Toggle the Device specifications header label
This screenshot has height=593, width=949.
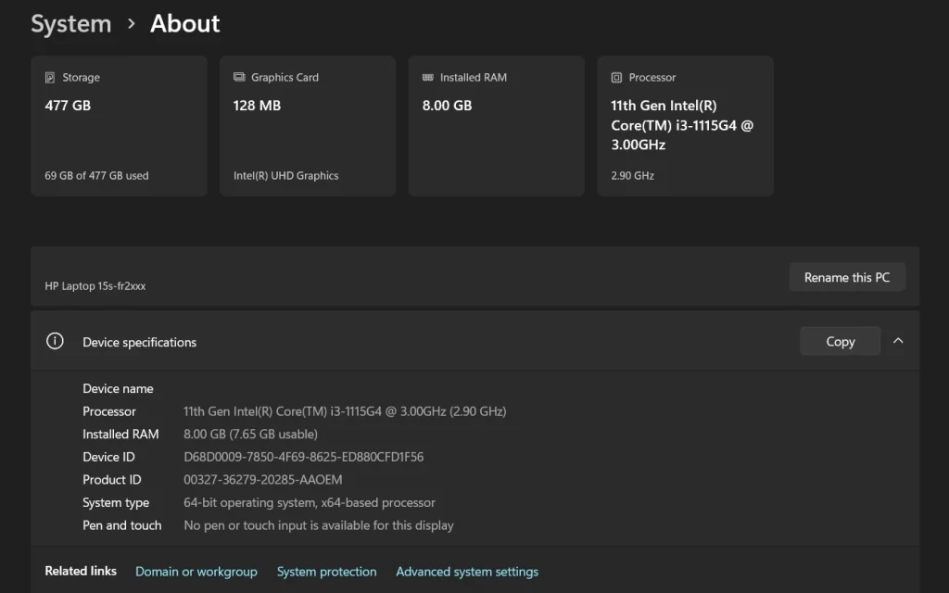point(139,342)
